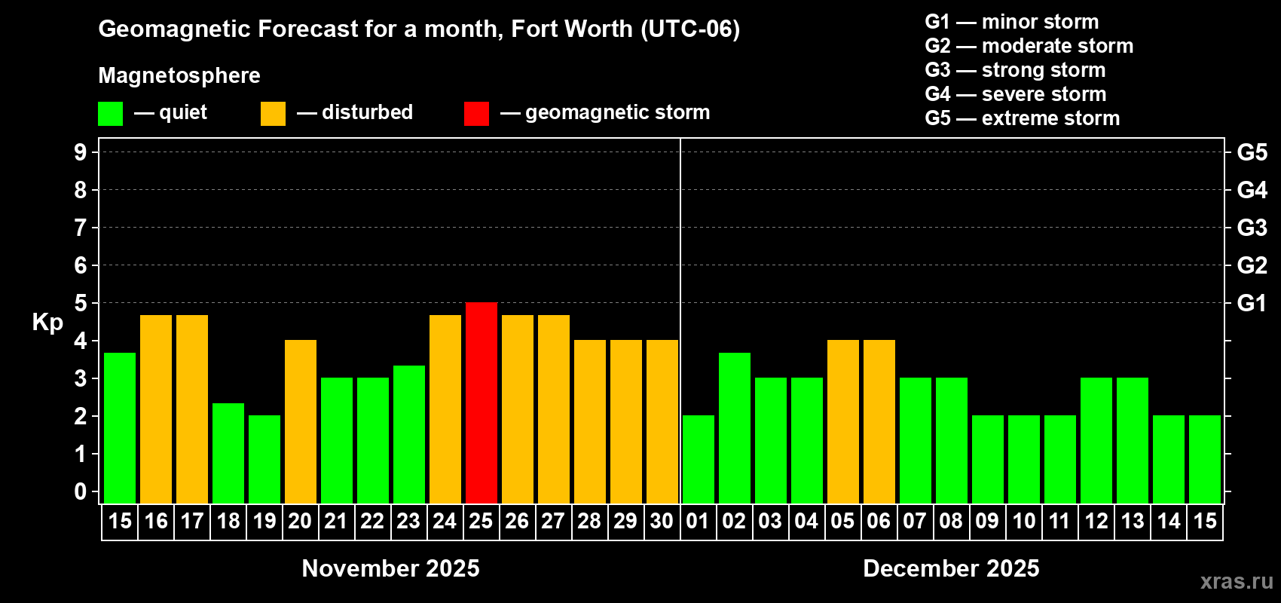Click the date label 30 on axis
This screenshot has height=603, width=1281.
[662, 522]
